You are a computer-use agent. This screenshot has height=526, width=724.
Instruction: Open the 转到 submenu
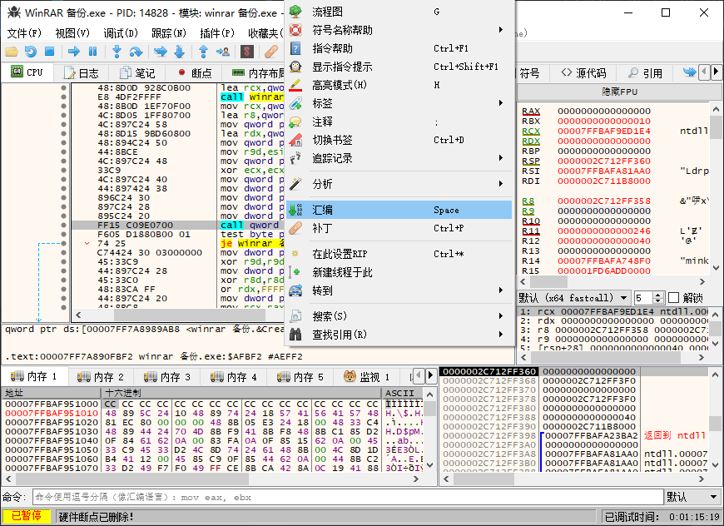tap(399, 290)
